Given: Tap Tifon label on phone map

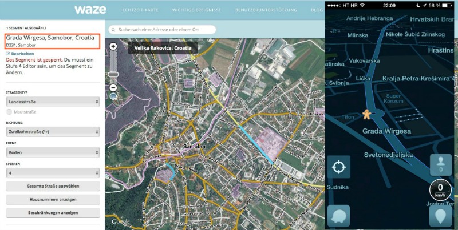Looking at the screenshot, I should [348, 117].
